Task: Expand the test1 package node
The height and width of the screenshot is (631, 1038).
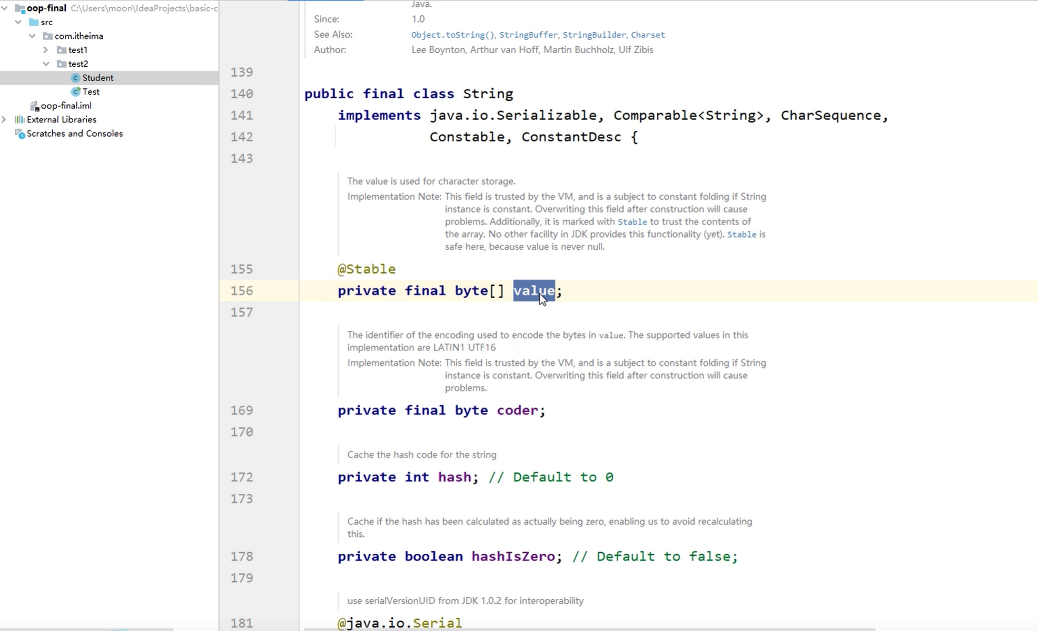Action: click(46, 50)
